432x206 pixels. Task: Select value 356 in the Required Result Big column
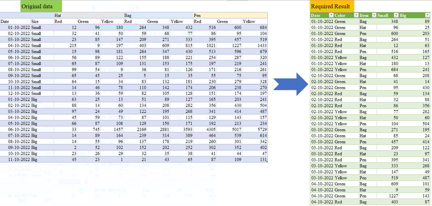pyautogui.click(x=414, y=105)
